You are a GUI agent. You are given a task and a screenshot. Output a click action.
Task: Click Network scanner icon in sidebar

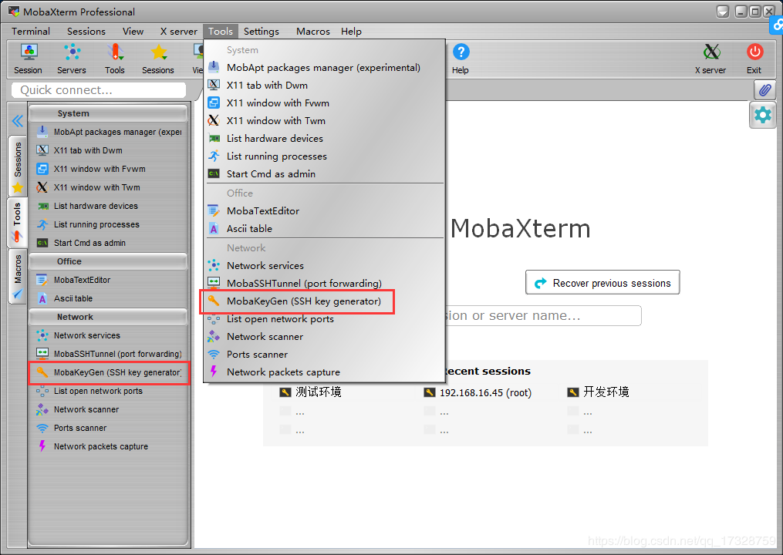tap(42, 409)
